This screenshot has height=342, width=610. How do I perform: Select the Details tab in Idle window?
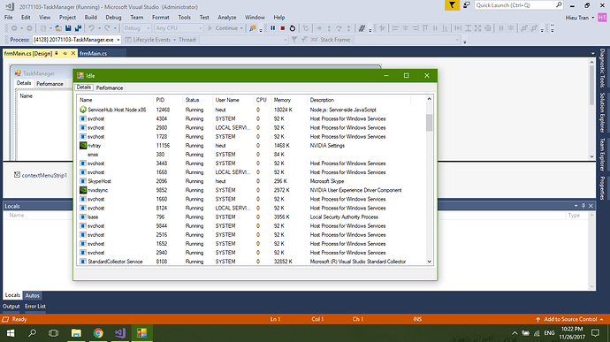pyautogui.click(x=84, y=87)
